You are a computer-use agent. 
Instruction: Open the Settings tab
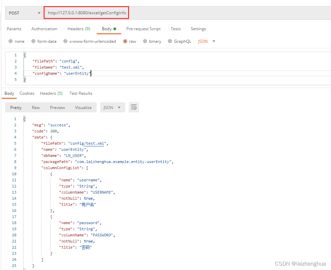click(198, 29)
